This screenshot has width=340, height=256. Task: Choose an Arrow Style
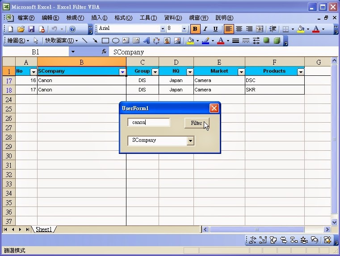pos(256,41)
